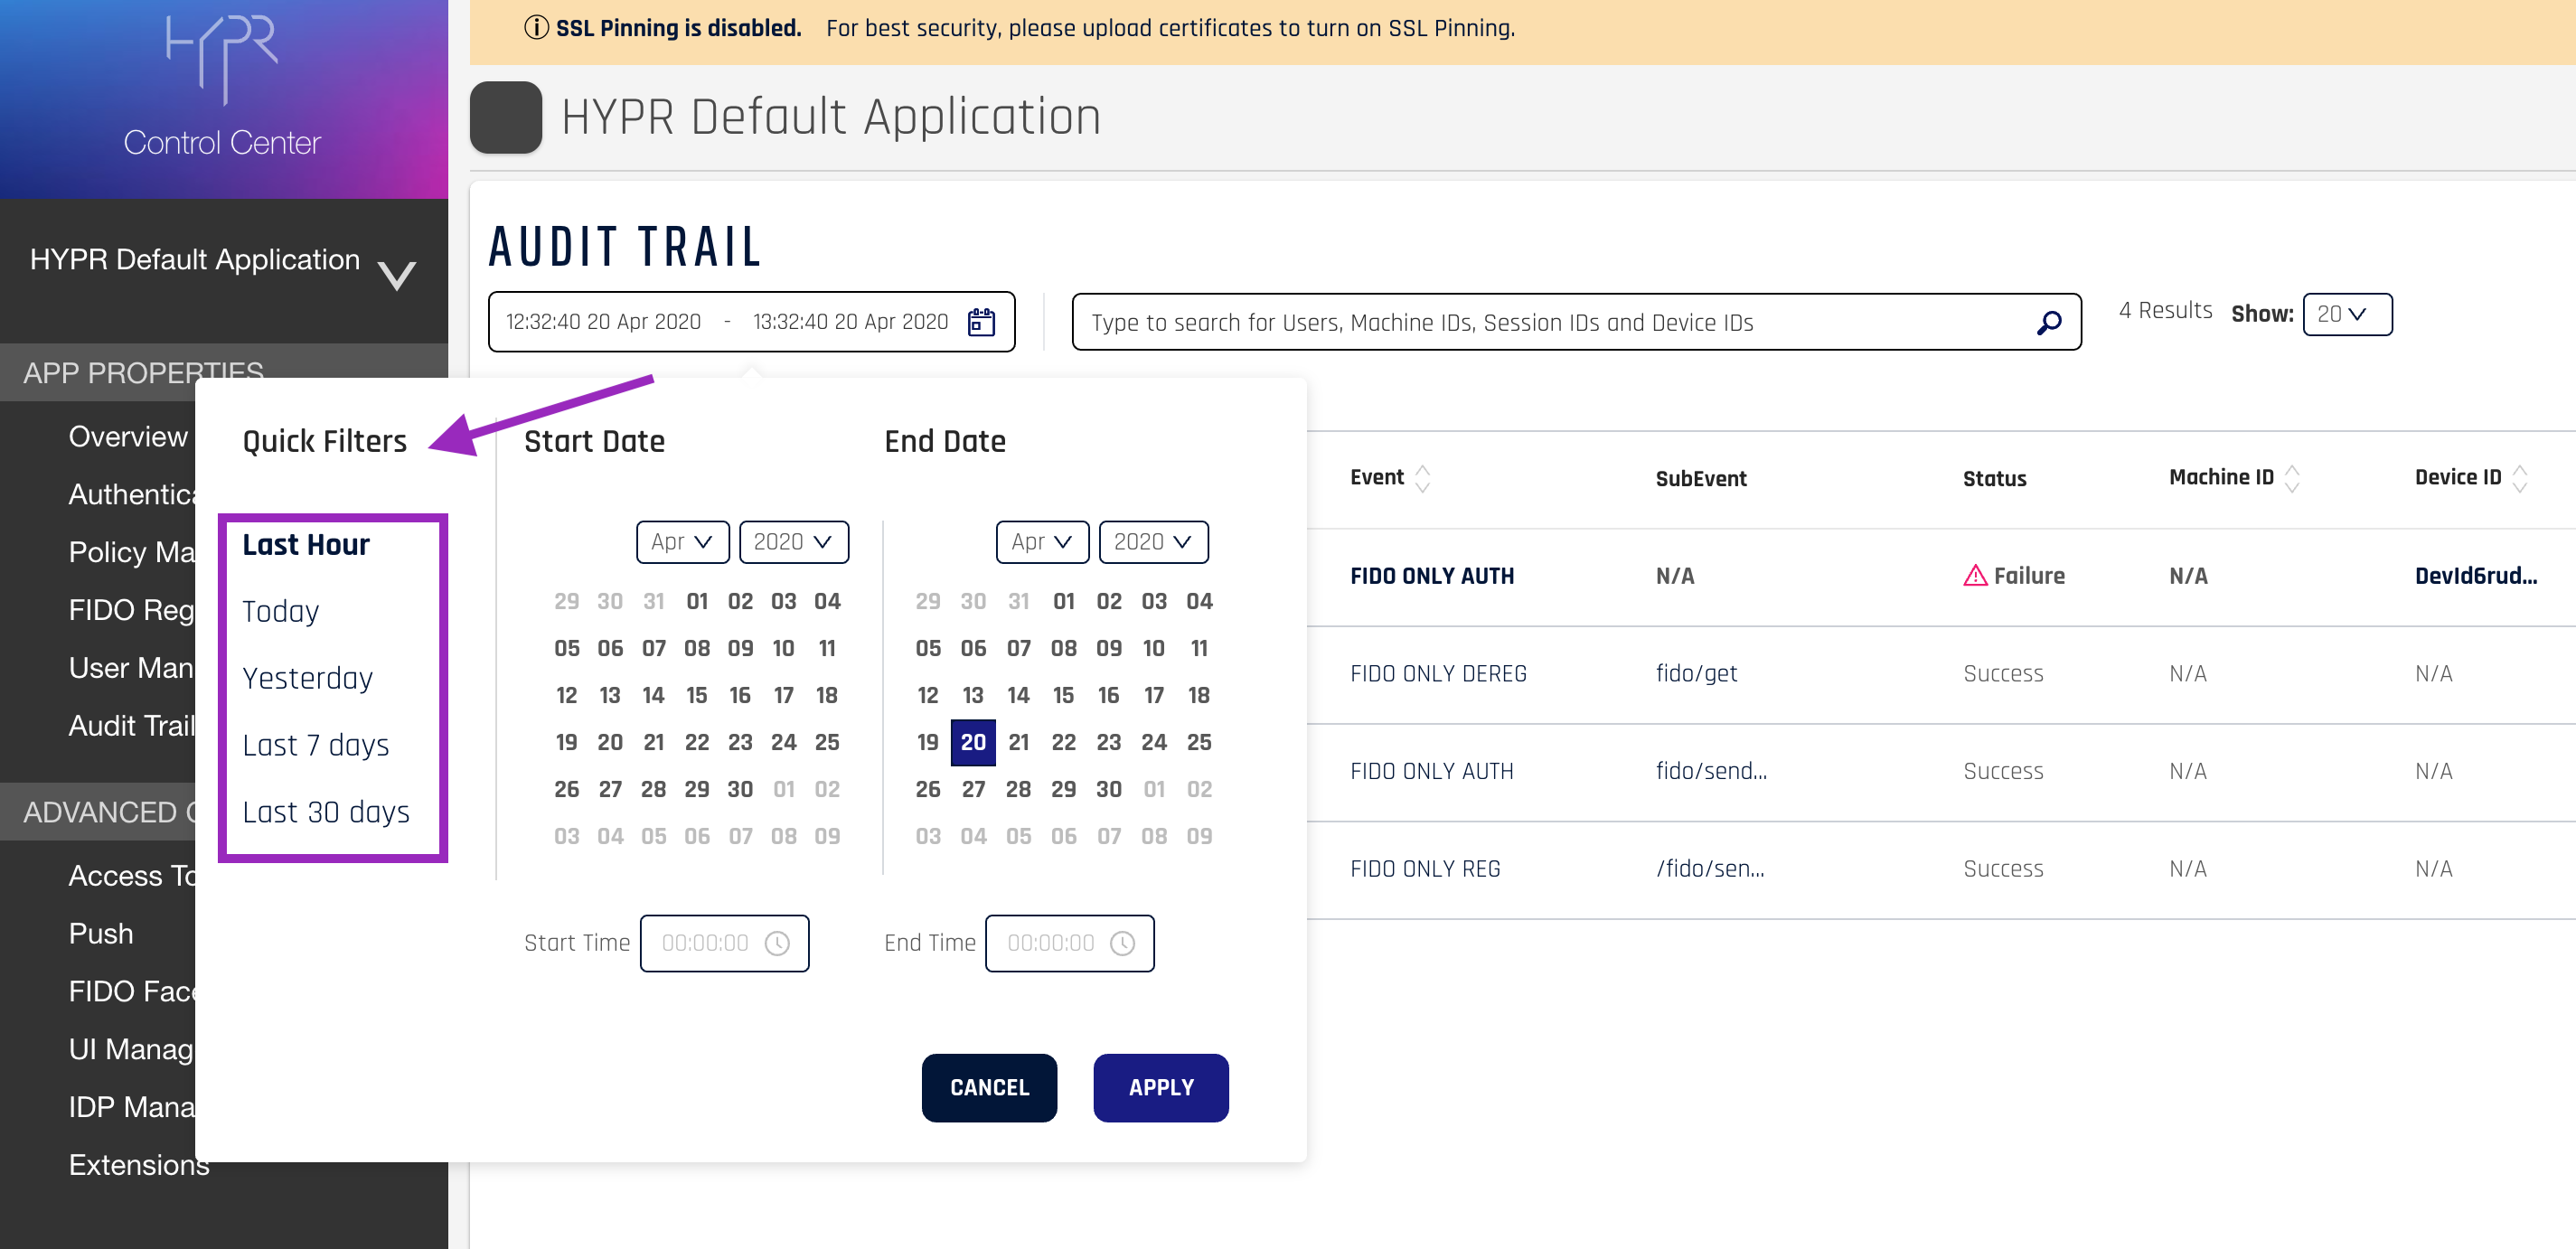This screenshot has width=2576, height=1249.
Task: Expand the HYPR Default Application selector
Action: point(397,273)
